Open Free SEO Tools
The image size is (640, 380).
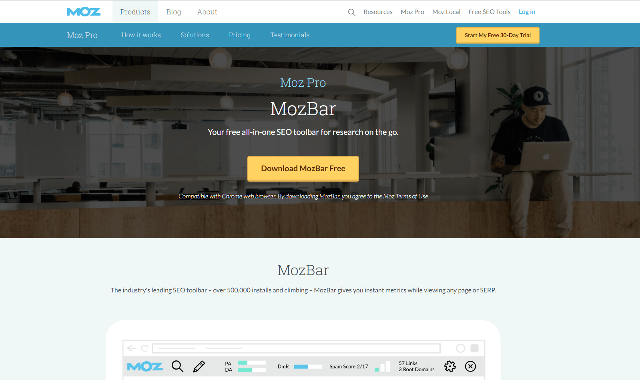point(490,12)
